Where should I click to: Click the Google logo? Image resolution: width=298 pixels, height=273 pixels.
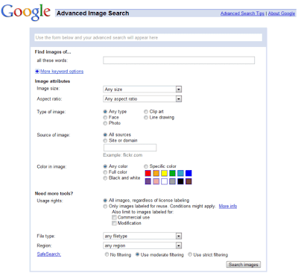click(x=26, y=12)
